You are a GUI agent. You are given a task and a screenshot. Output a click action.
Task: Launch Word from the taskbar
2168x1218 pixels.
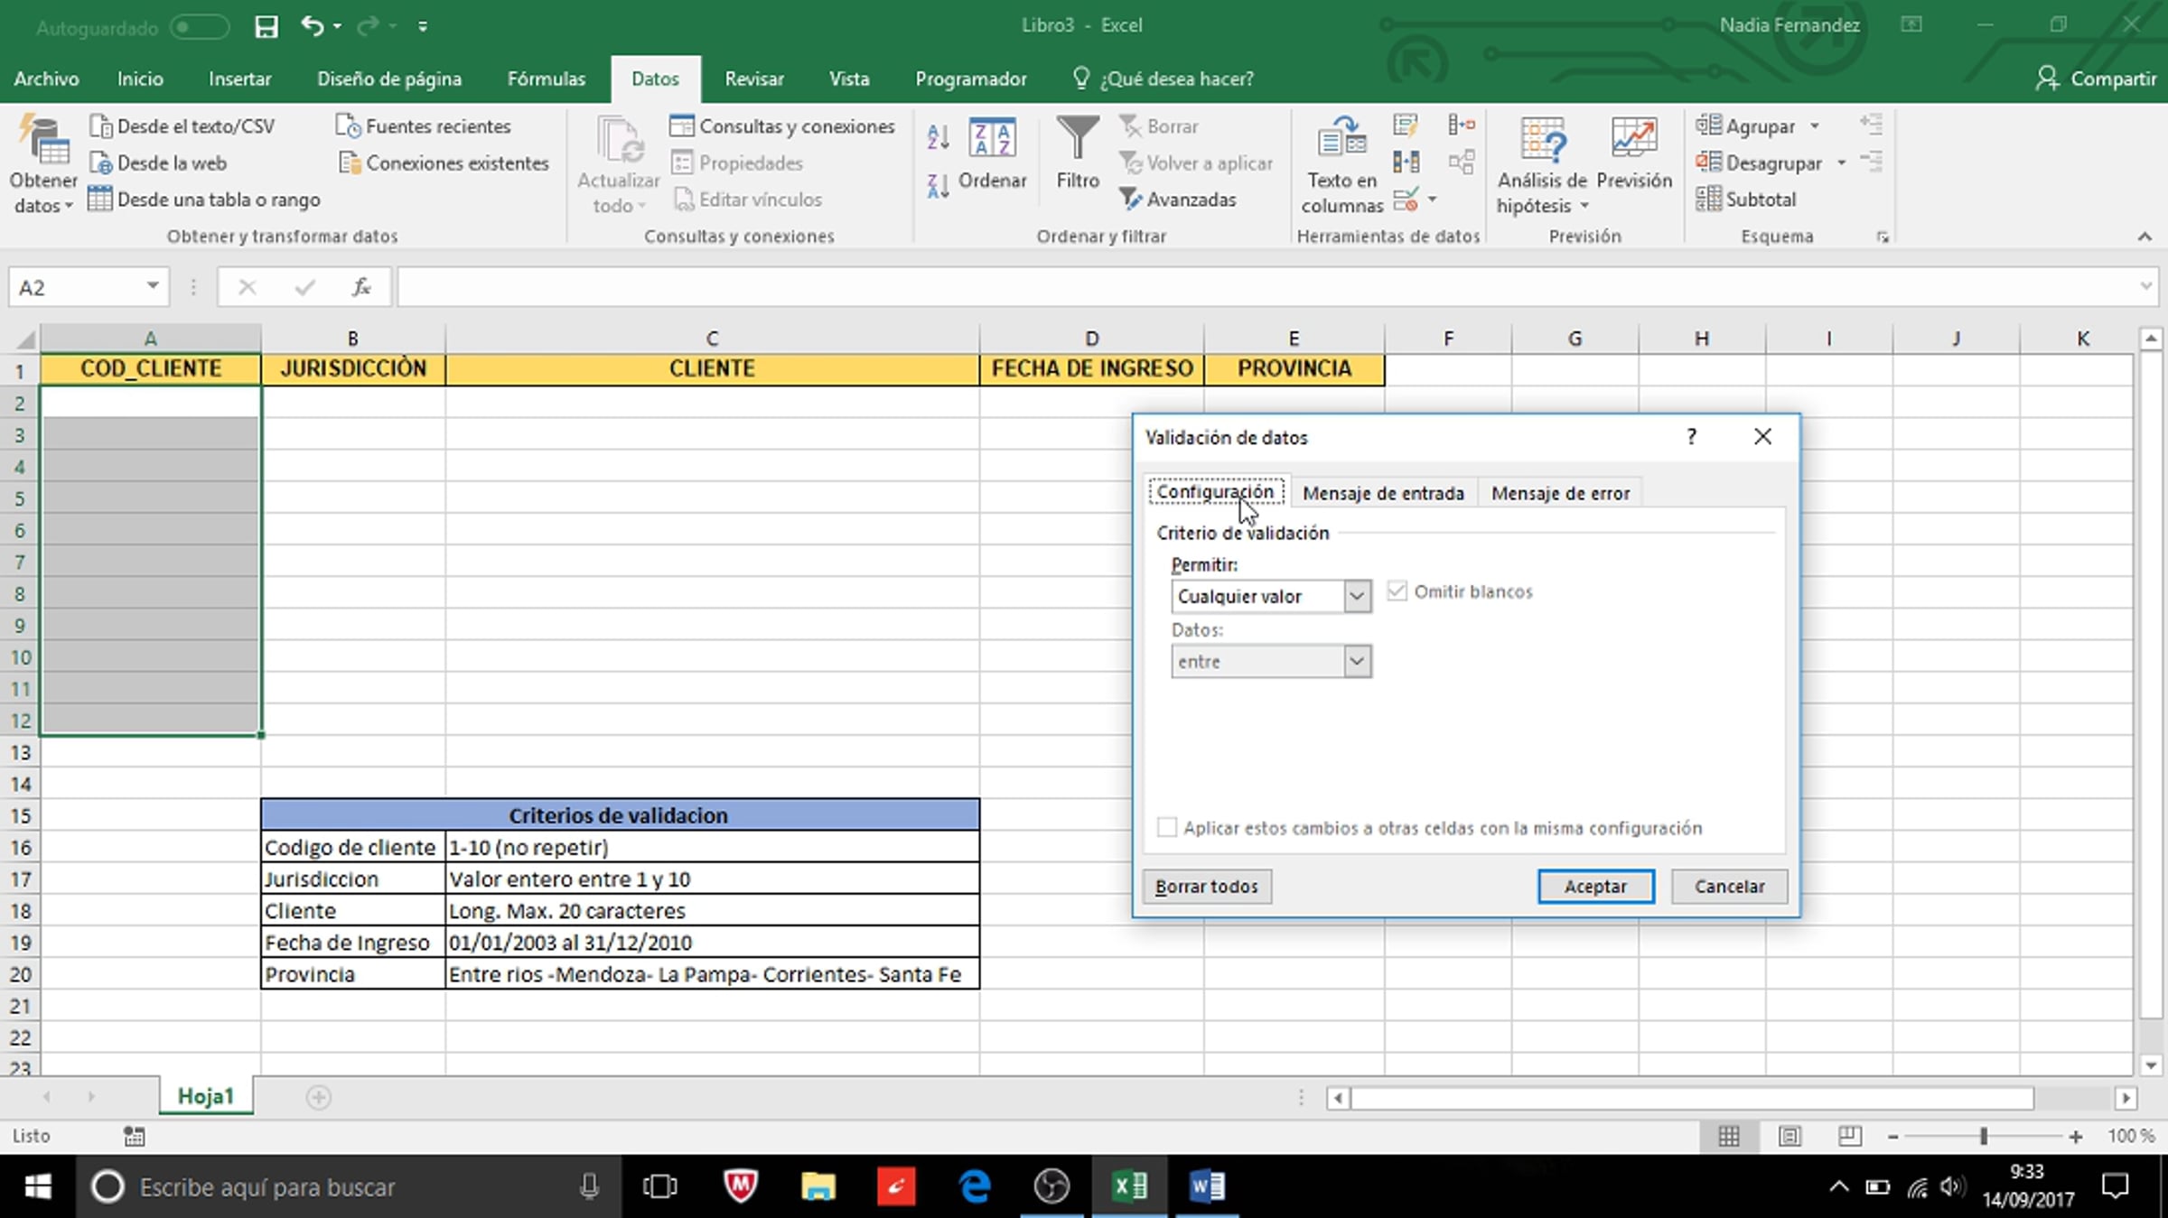pos(1207,1185)
